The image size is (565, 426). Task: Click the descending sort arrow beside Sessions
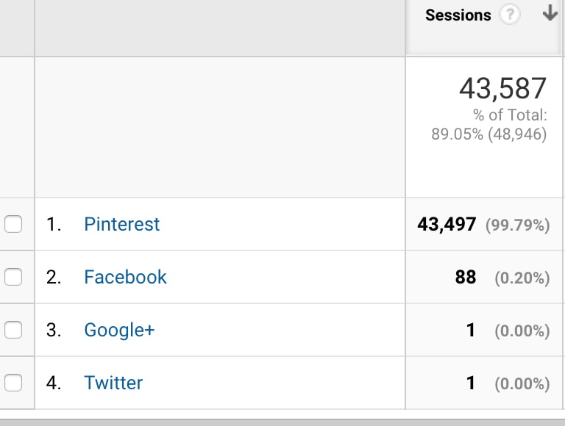(550, 13)
